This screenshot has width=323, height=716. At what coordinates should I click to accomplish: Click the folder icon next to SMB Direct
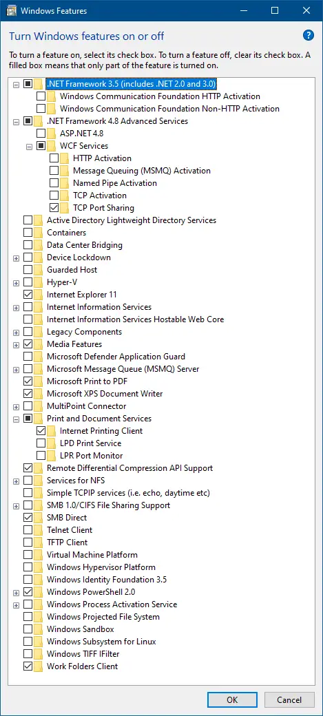click(x=39, y=518)
